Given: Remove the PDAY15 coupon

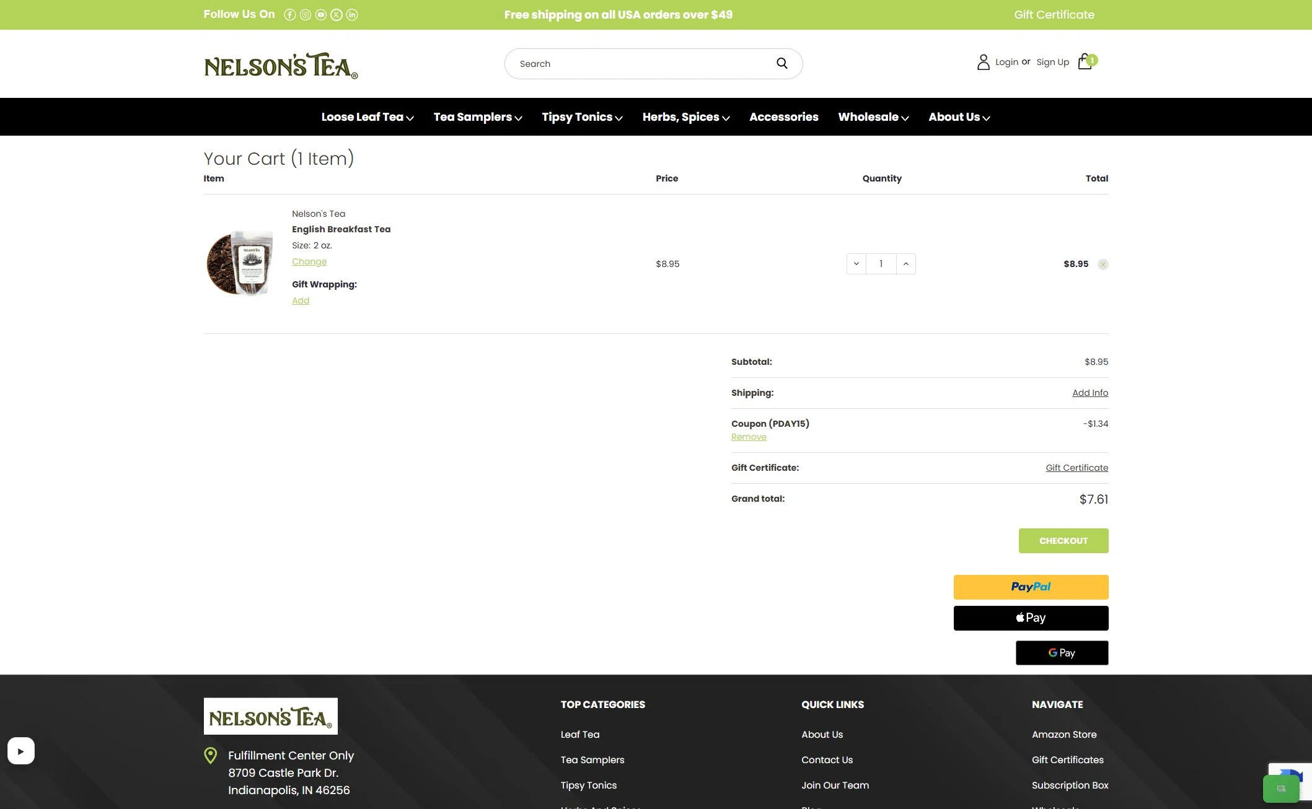Looking at the screenshot, I should pos(749,437).
